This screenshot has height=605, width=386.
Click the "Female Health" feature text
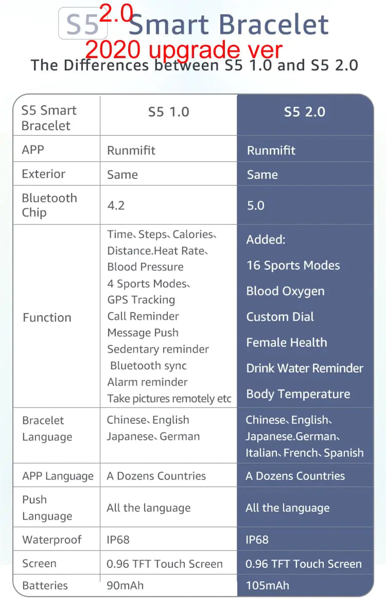pos(287,343)
